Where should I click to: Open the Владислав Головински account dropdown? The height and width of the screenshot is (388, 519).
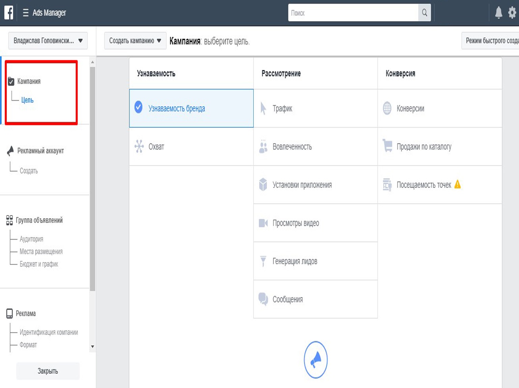pos(48,41)
